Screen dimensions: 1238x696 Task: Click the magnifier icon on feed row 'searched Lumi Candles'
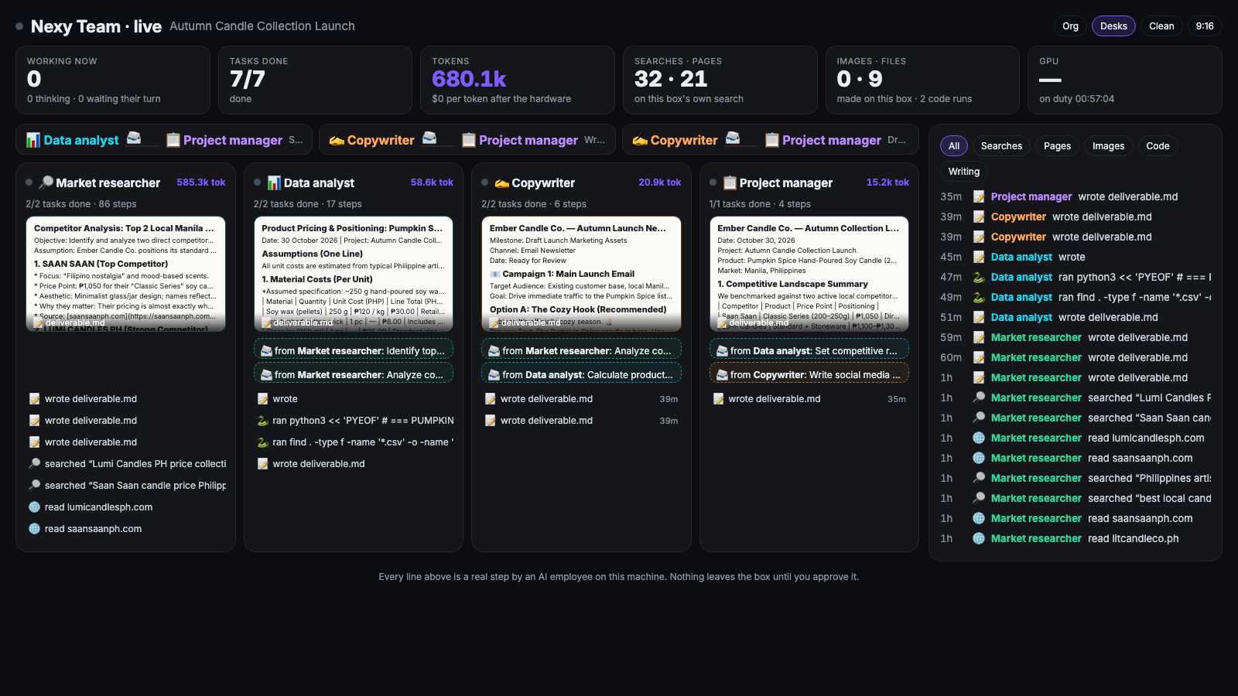pos(979,397)
